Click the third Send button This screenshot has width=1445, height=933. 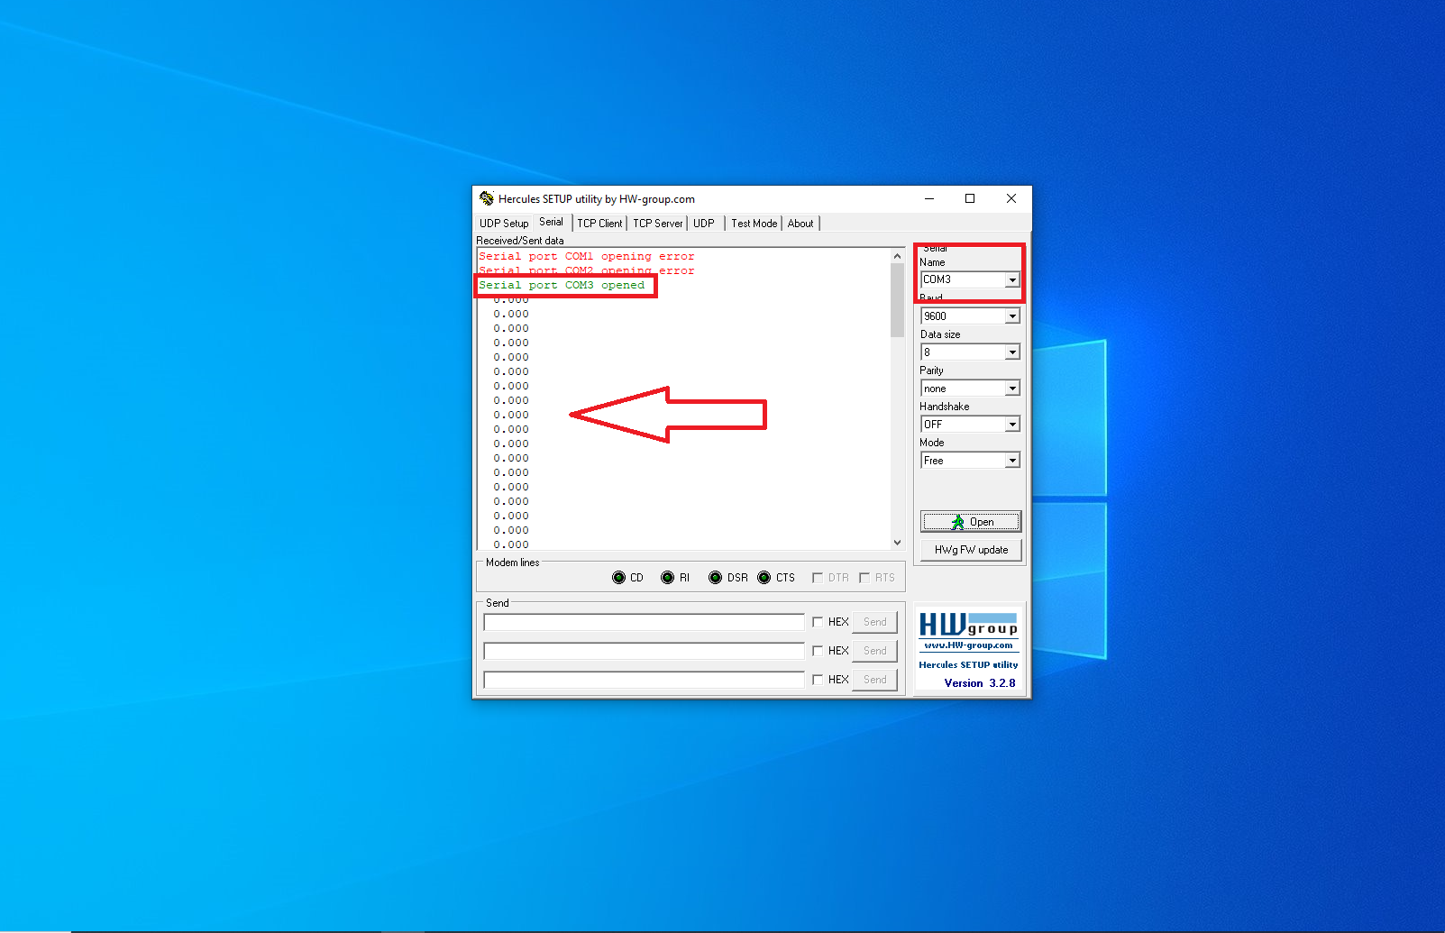874,680
